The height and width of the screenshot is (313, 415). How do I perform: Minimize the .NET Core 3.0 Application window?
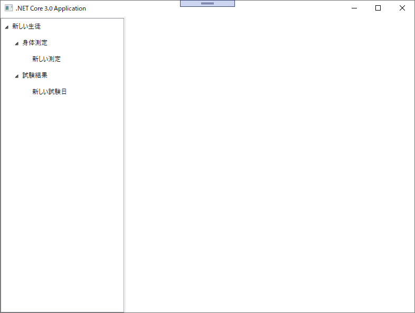coord(354,8)
